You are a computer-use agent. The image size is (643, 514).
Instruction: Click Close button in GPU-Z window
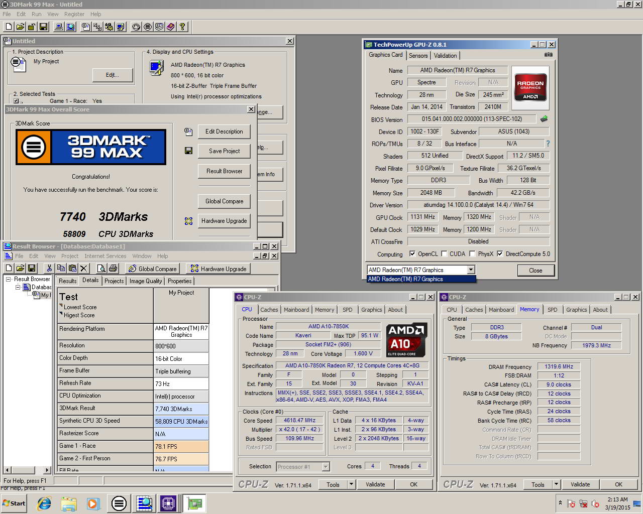pos(535,271)
